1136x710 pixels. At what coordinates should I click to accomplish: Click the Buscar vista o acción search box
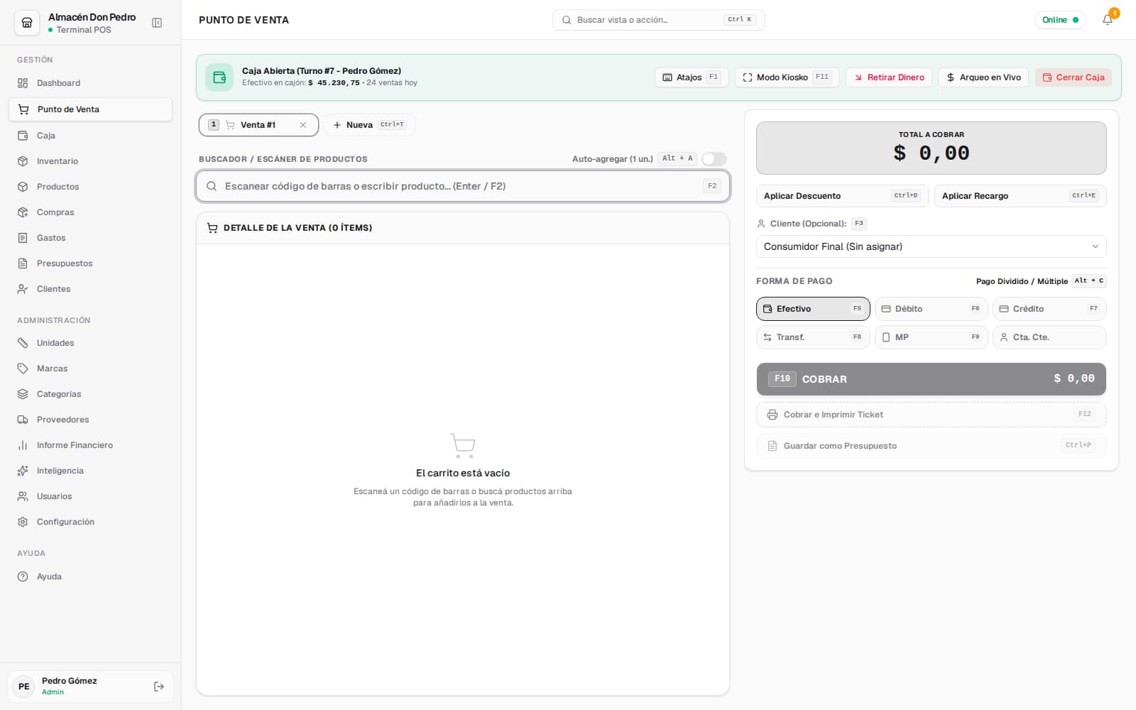tap(658, 20)
